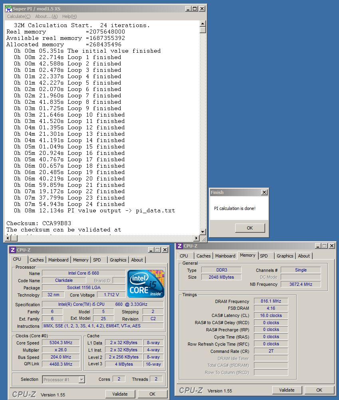This screenshot has height=400, width=339.
Task: Switch to Graphics tab in right CPU-Z window
Action: [285, 256]
